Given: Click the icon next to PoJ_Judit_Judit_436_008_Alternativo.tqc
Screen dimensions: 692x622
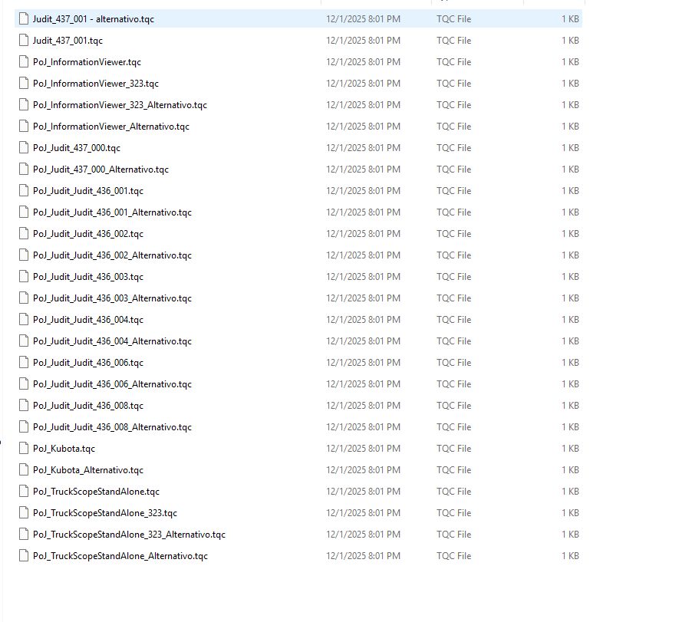Looking at the screenshot, I should (x=23, y=426).
